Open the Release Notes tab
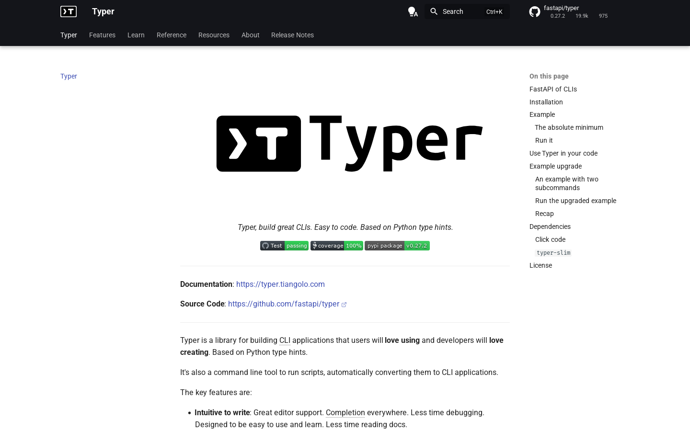 (292, 35)
